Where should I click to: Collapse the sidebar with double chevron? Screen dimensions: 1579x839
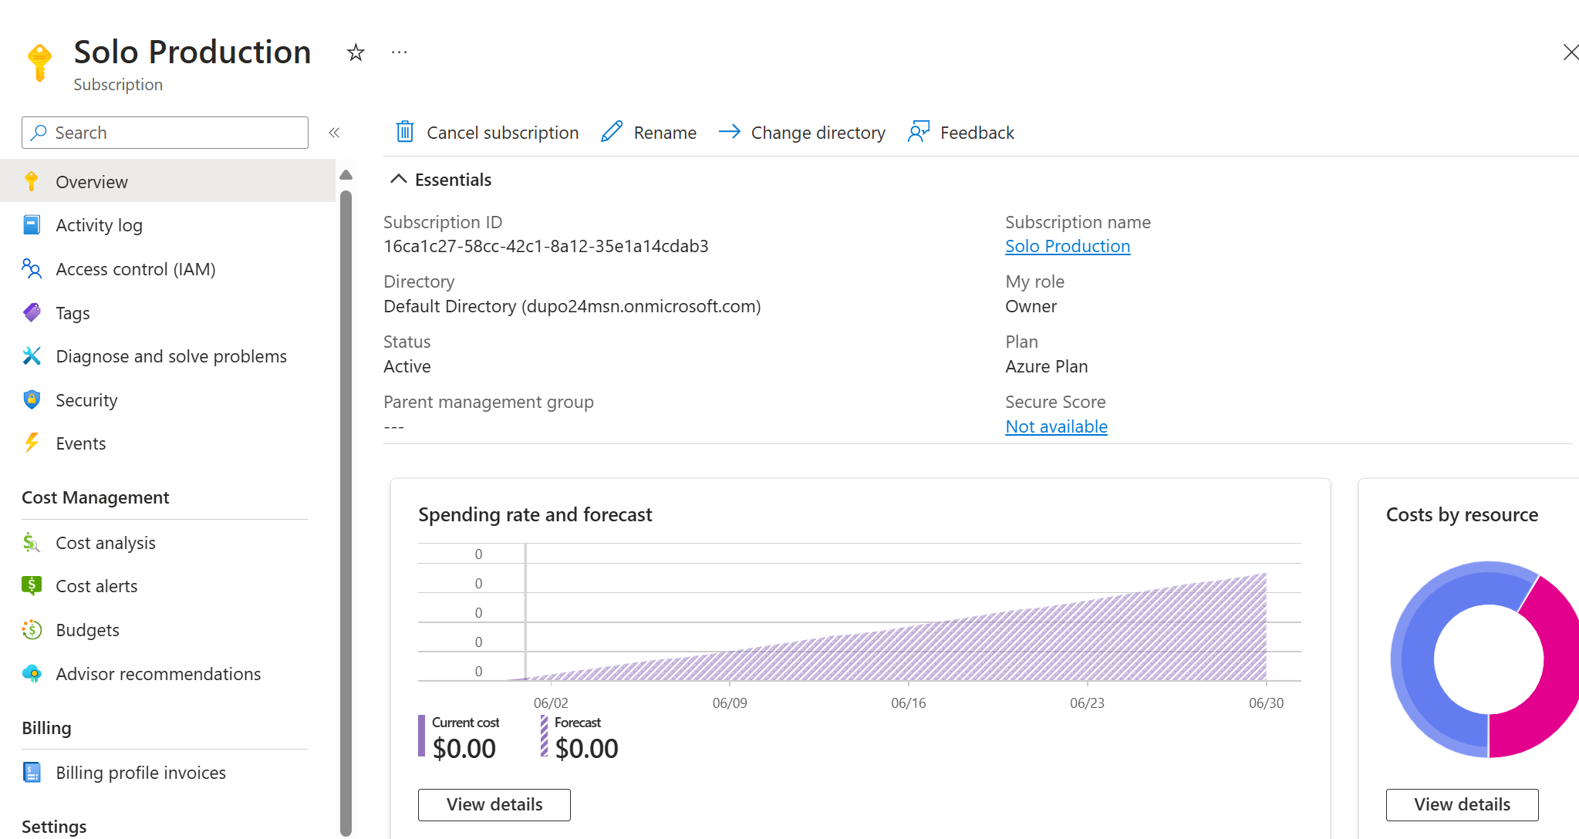pyautogui.click(x=334, y=133)
